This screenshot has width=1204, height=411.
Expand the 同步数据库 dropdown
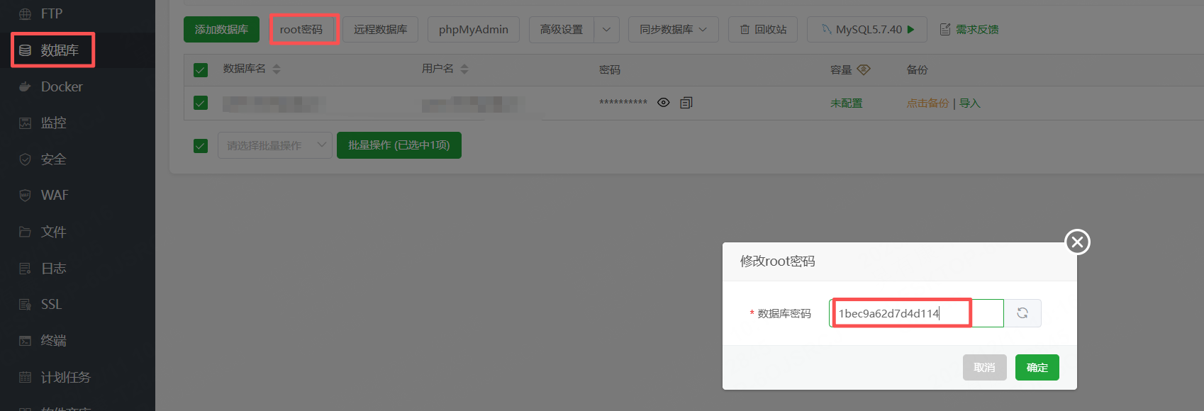(674, 29)
